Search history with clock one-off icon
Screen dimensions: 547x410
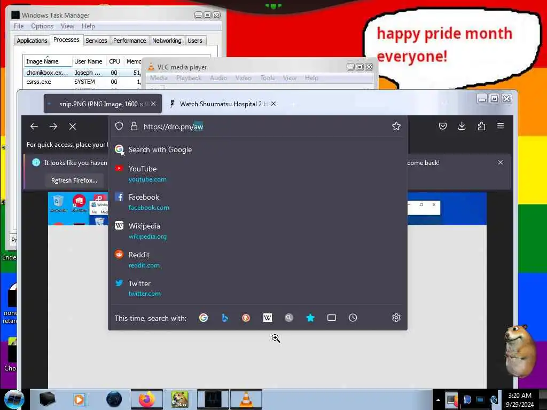coord(353,318)
